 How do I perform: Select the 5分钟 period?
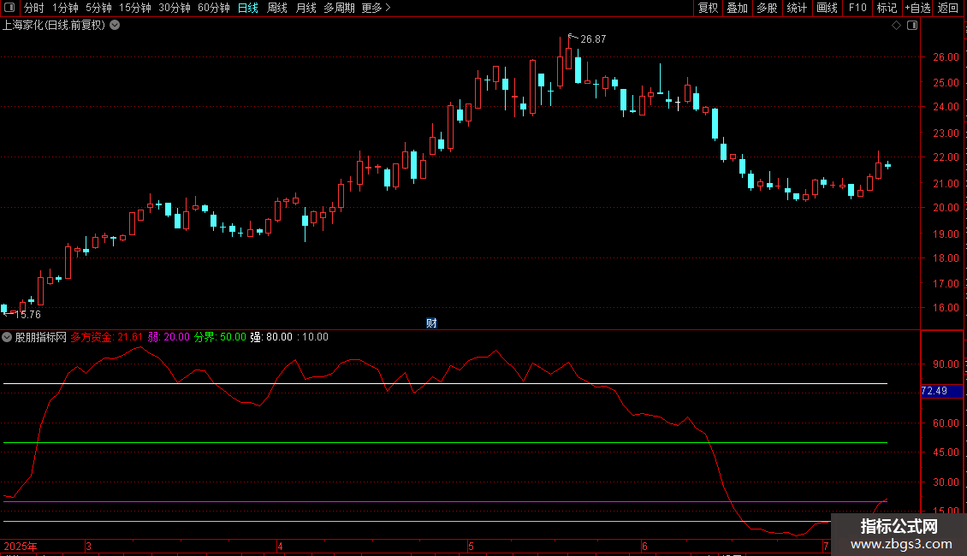pyautogui.click(x=98, y=8)
